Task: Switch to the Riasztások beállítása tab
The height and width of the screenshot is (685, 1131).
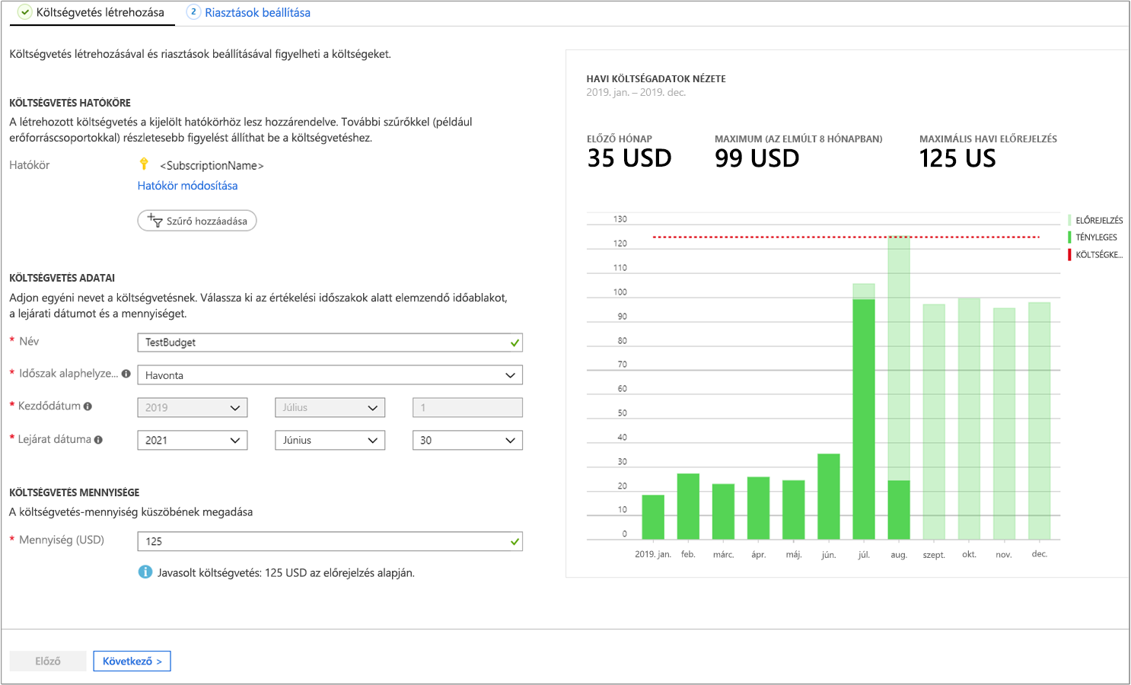Action: 249,13
